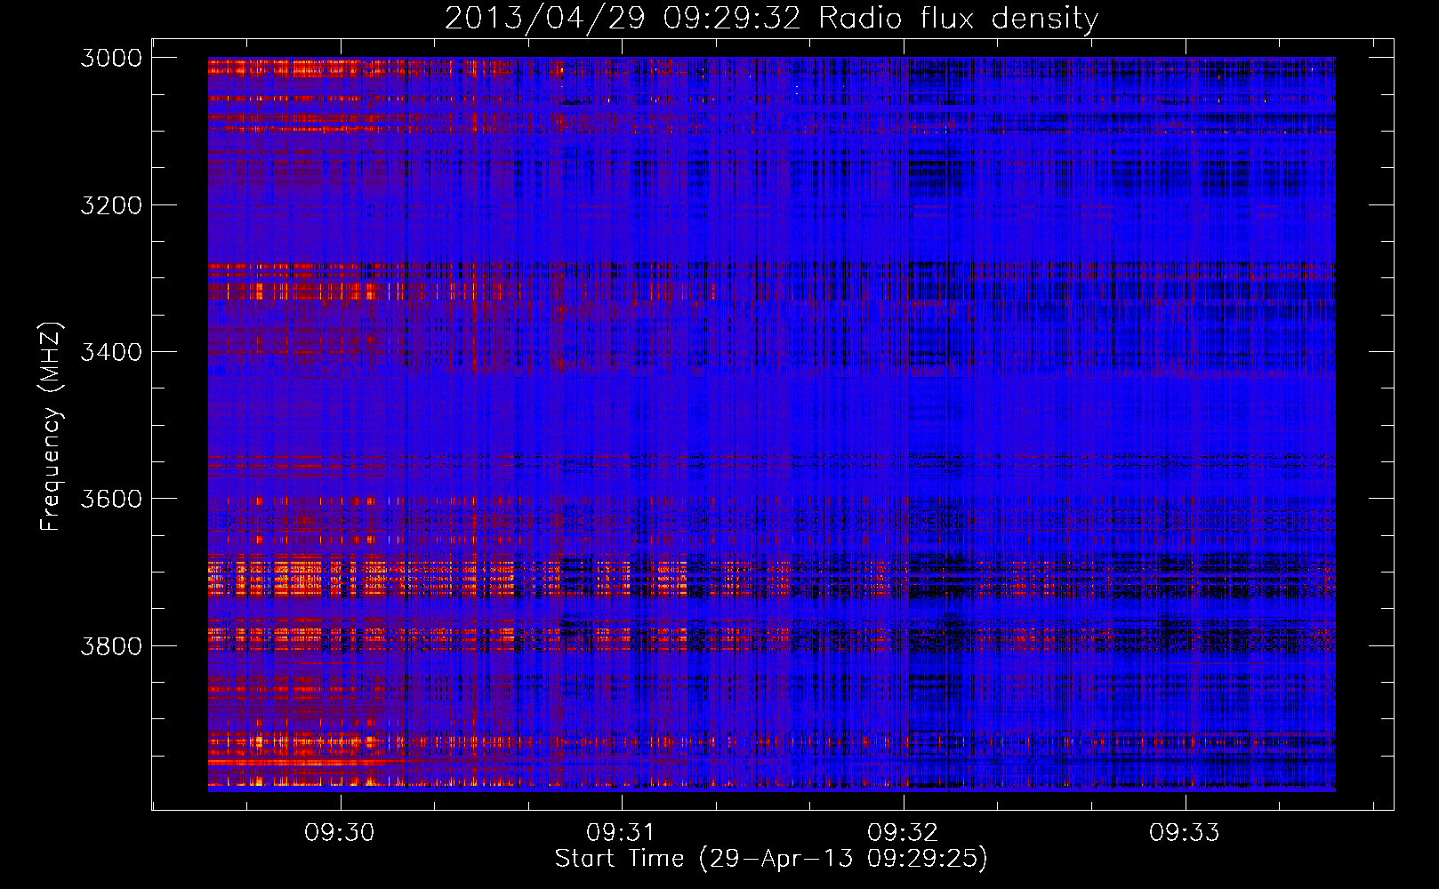Click the 09:33 time axis label
Screen dimensions: 1439x889
tap(1185, 833)
